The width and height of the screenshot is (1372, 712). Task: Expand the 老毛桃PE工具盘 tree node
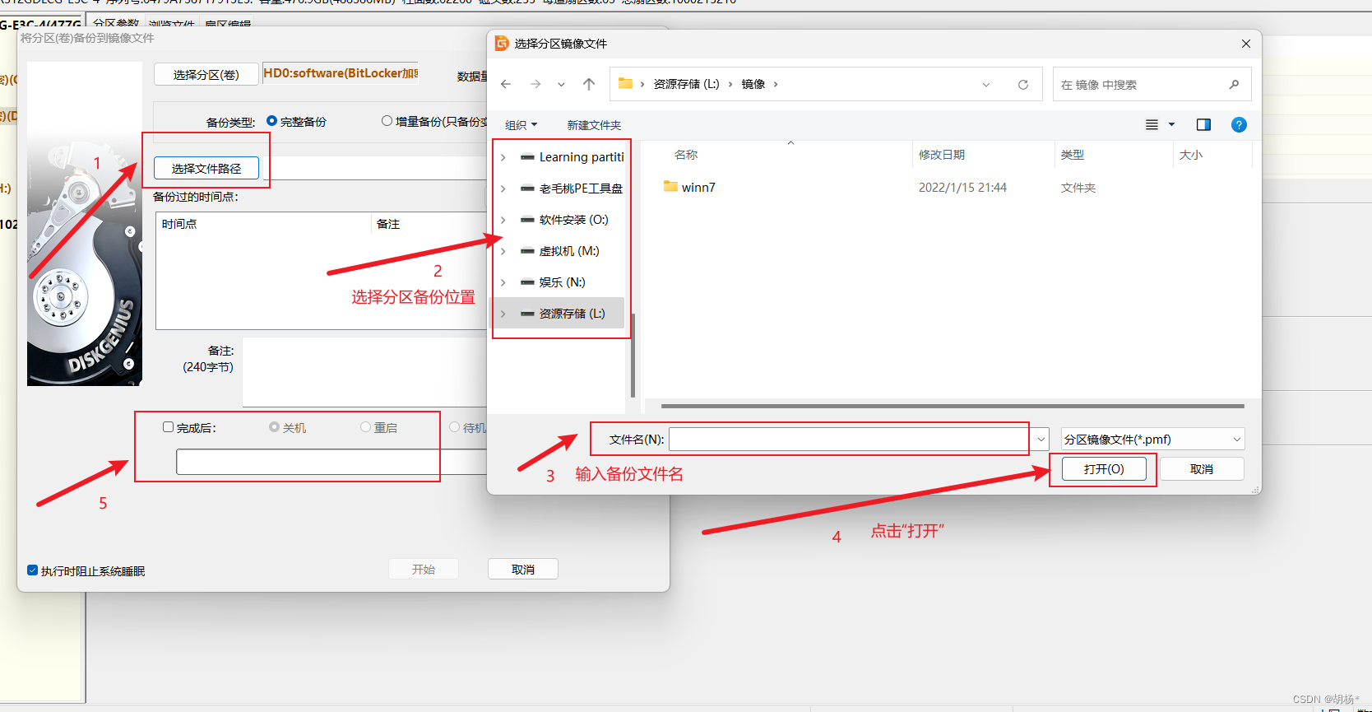point(503,188)
